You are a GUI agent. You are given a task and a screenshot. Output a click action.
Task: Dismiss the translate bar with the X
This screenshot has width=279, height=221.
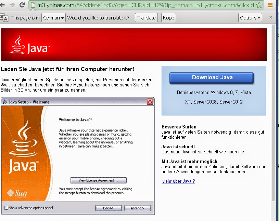coord(271,17)
